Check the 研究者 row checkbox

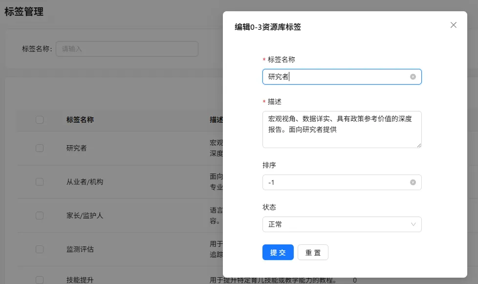click(40, 148)
